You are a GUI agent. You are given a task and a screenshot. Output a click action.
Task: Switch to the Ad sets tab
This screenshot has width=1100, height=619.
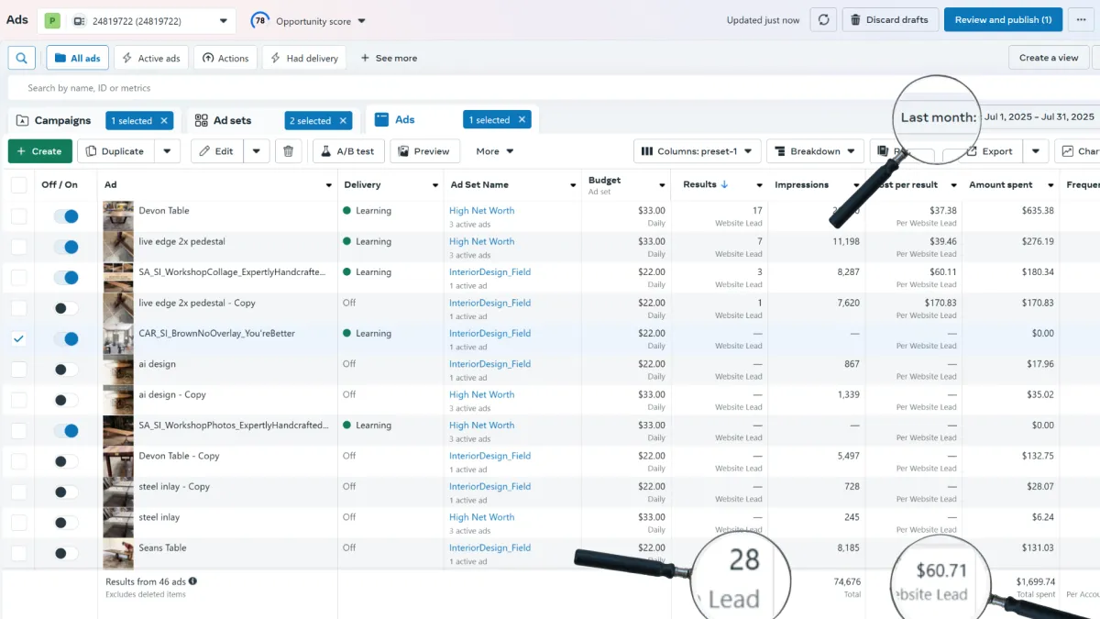232,121
